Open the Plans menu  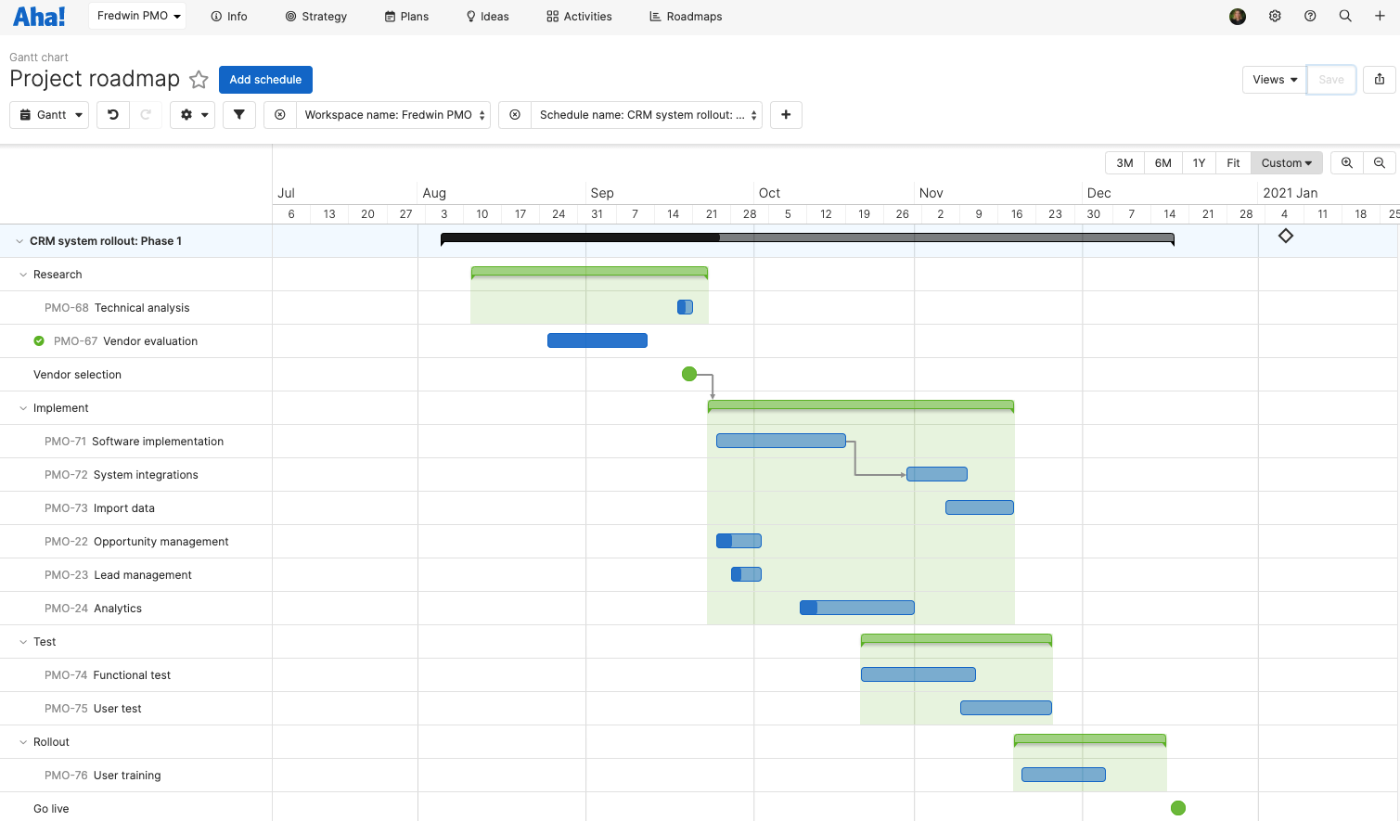point(406,17)
